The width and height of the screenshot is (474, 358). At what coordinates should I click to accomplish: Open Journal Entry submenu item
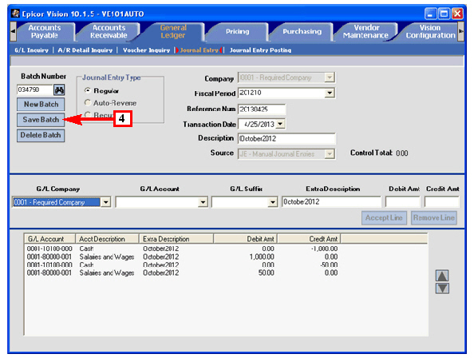coord(199,50)
